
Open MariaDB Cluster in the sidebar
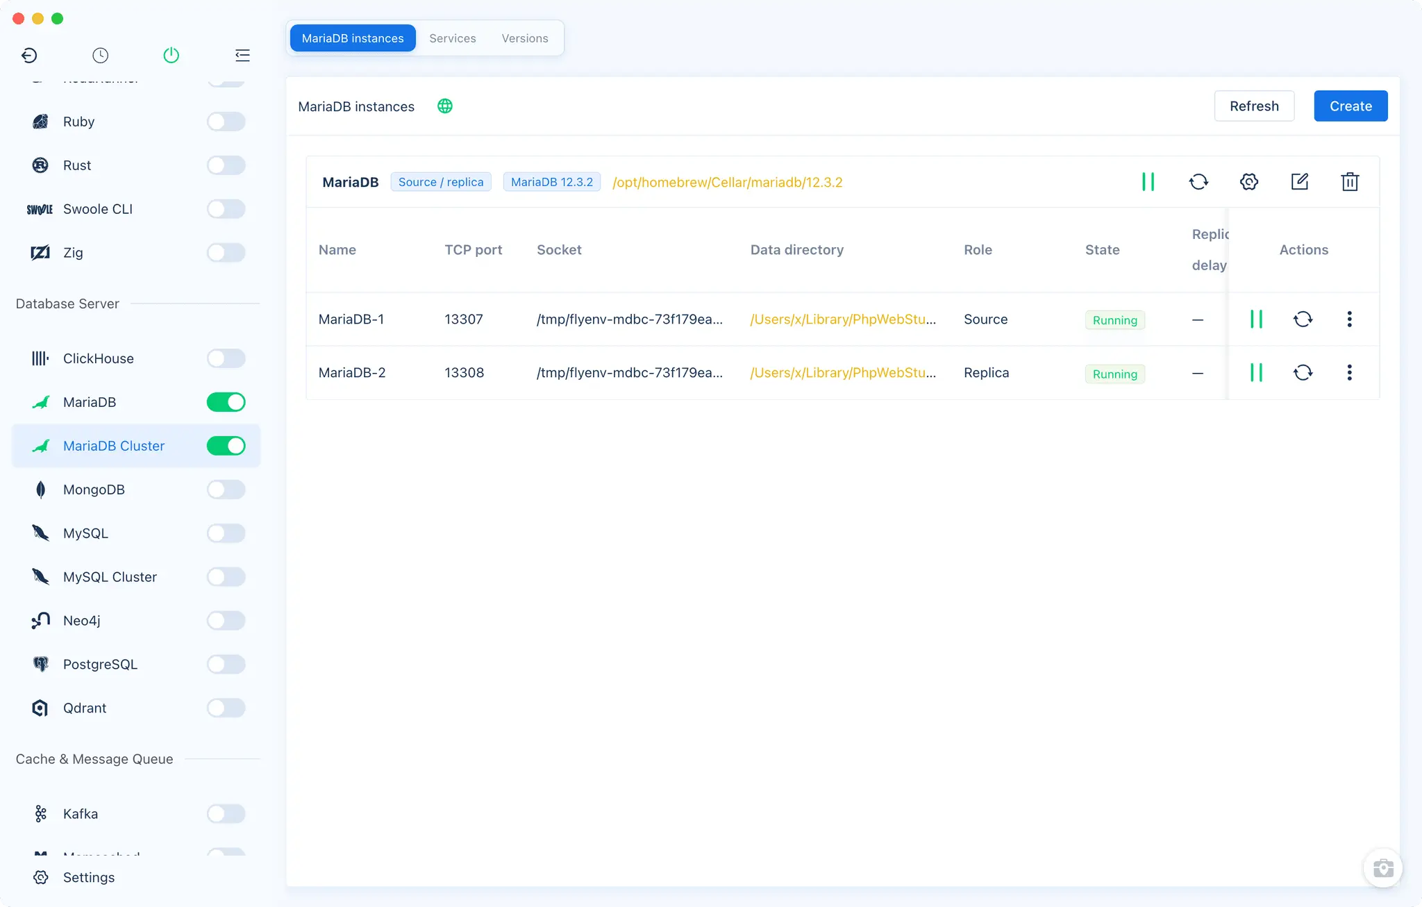(x=136, y=446)
